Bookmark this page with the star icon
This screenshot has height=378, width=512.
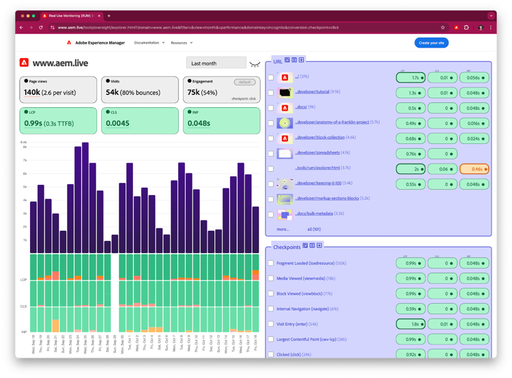pos(443,28)
